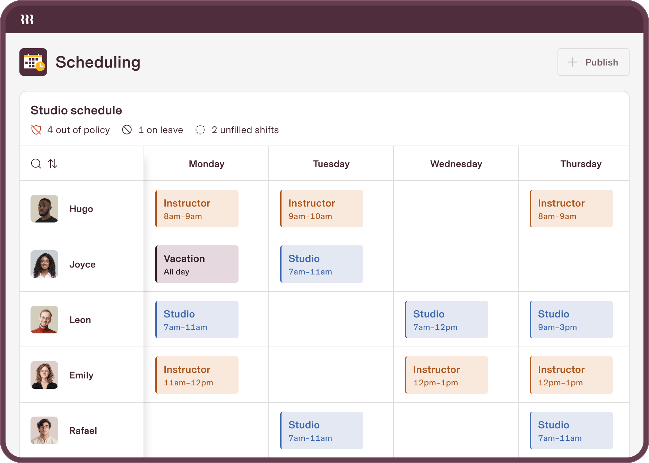
Task: Select Rafael's Tuesday Studio shift
Action: pos(321,430)
